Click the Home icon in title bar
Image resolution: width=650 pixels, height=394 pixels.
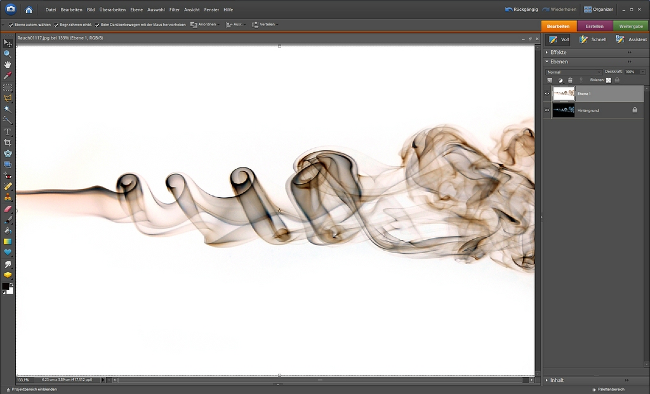tap(29, 10)
